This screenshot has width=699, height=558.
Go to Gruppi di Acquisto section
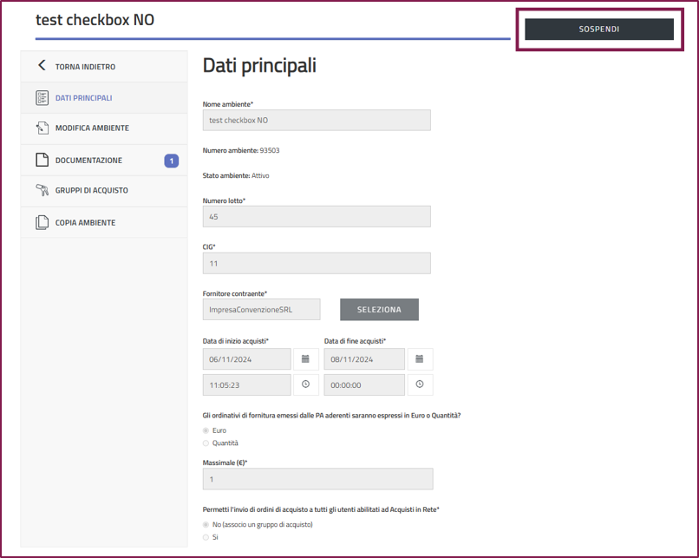point(91,191)
